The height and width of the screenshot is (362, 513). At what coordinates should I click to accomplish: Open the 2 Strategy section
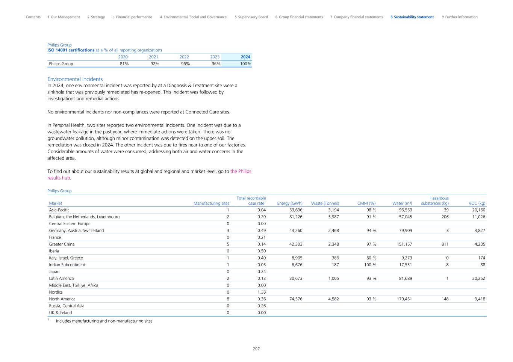[96, 17]
